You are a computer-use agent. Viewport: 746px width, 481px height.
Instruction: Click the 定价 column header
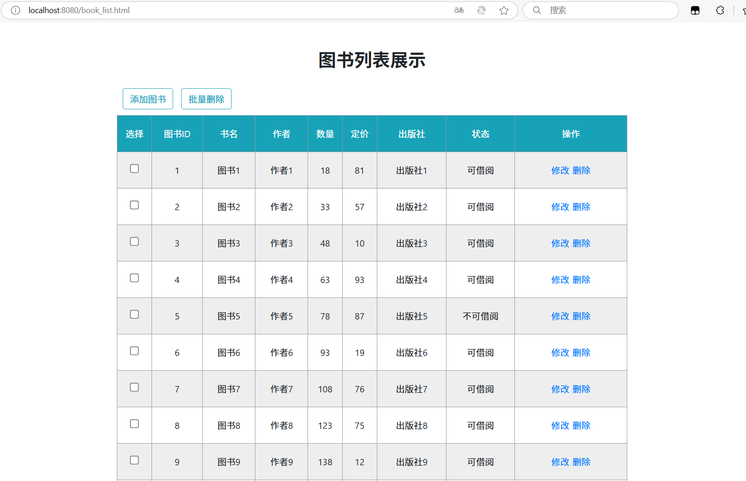tap(360, 134)
